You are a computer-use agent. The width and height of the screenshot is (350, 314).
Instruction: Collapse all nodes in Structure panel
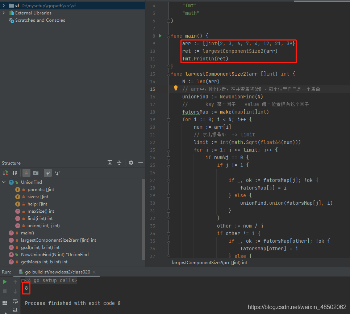pos(119,163)
